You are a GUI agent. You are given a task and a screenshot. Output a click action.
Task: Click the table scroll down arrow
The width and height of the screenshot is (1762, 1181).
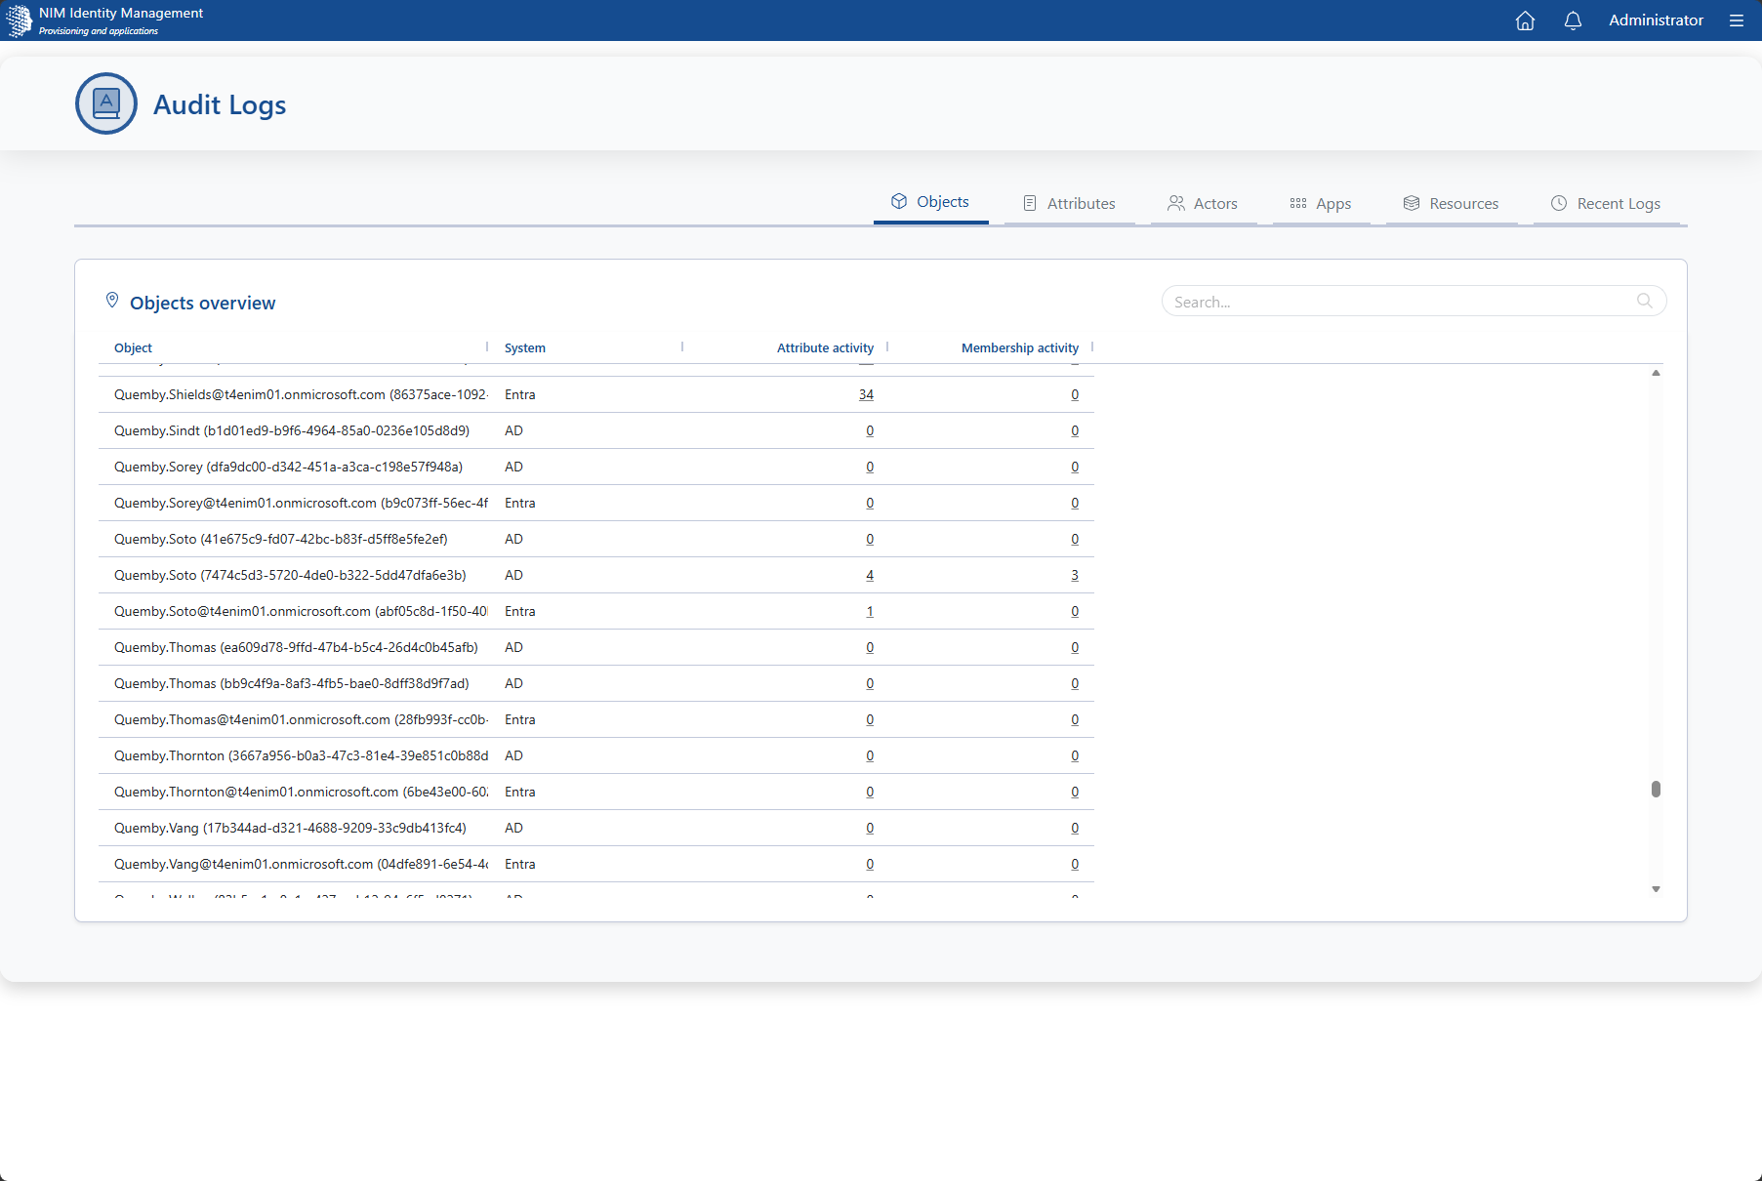point(1656,889)
